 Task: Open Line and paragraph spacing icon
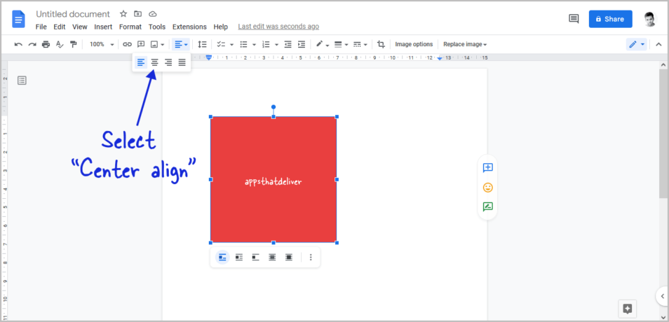point(202,44)
